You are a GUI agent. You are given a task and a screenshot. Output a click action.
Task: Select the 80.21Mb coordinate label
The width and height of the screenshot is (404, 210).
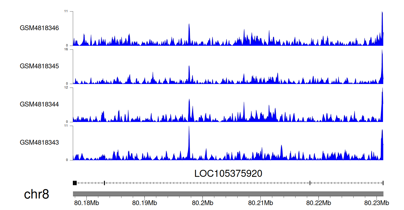click(x=260, y=202)
